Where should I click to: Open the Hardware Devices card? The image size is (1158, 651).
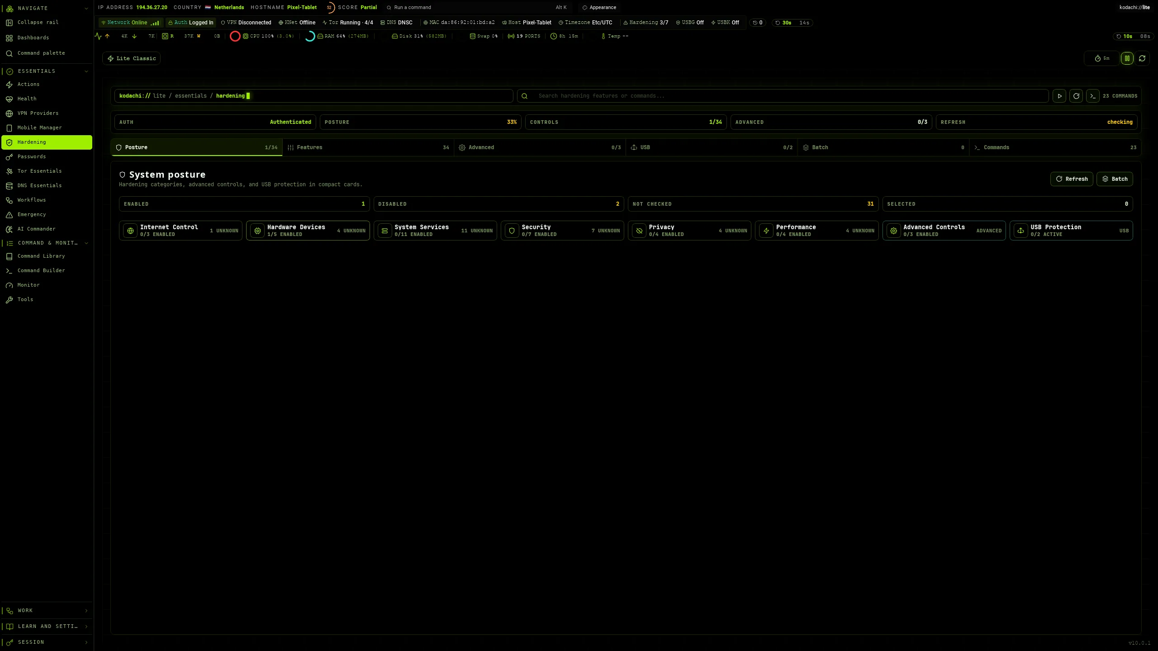click(308, 231)
